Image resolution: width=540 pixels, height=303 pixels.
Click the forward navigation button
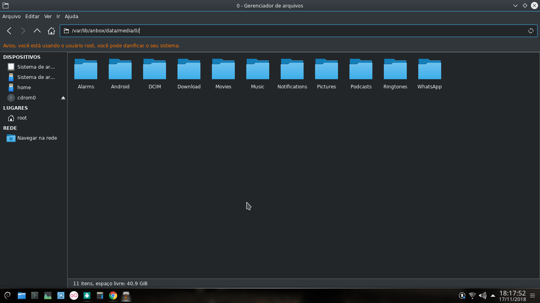pos(23,30)
